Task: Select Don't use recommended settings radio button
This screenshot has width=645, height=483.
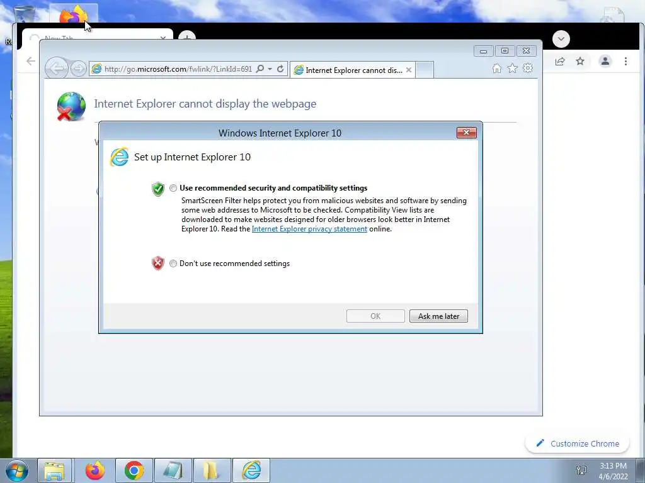Action: 173,264
